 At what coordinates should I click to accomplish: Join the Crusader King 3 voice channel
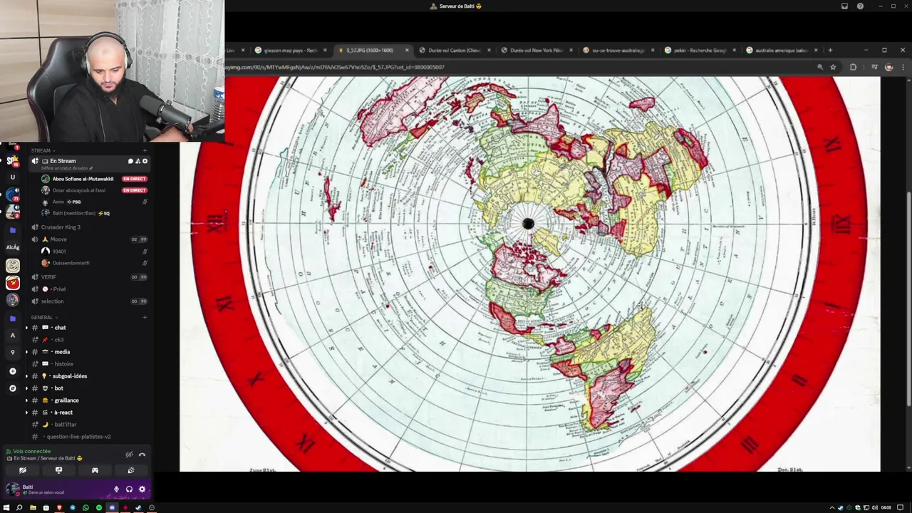click(x=89, y=227)
